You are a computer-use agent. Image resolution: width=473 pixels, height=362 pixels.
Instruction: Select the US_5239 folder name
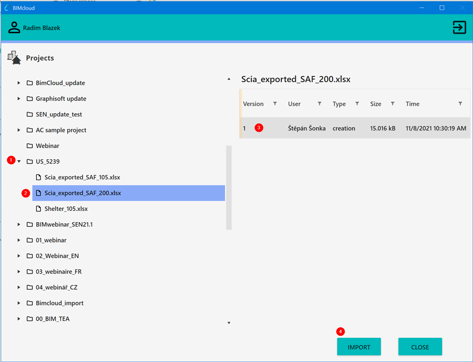pos(48,161)
